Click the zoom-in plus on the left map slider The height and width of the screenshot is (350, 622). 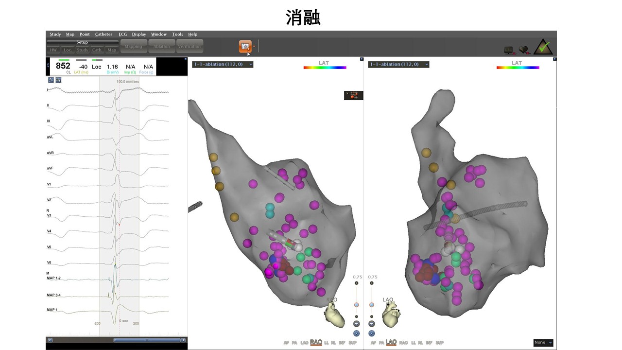pos(356,283)
